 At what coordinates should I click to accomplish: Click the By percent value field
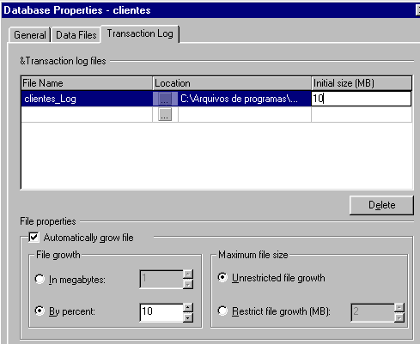161,312
